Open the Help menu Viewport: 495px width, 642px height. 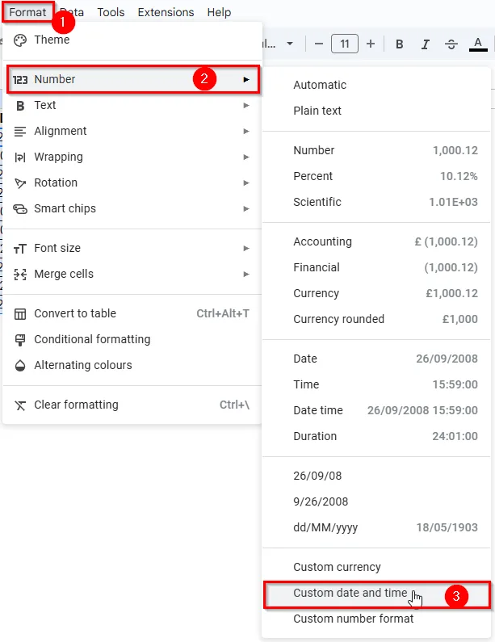click(x=219, y=12)
